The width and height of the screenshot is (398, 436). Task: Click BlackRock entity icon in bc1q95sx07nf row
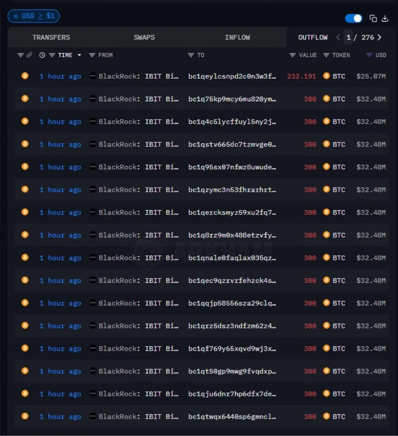[x=93, y=166]
